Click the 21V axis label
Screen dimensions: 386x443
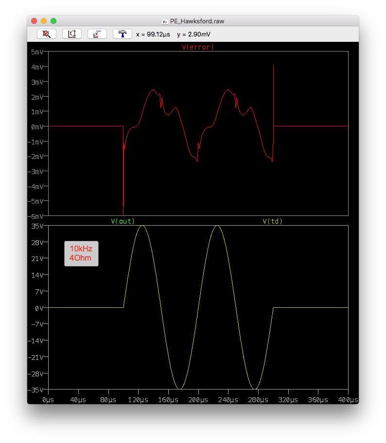click(37, 259)
